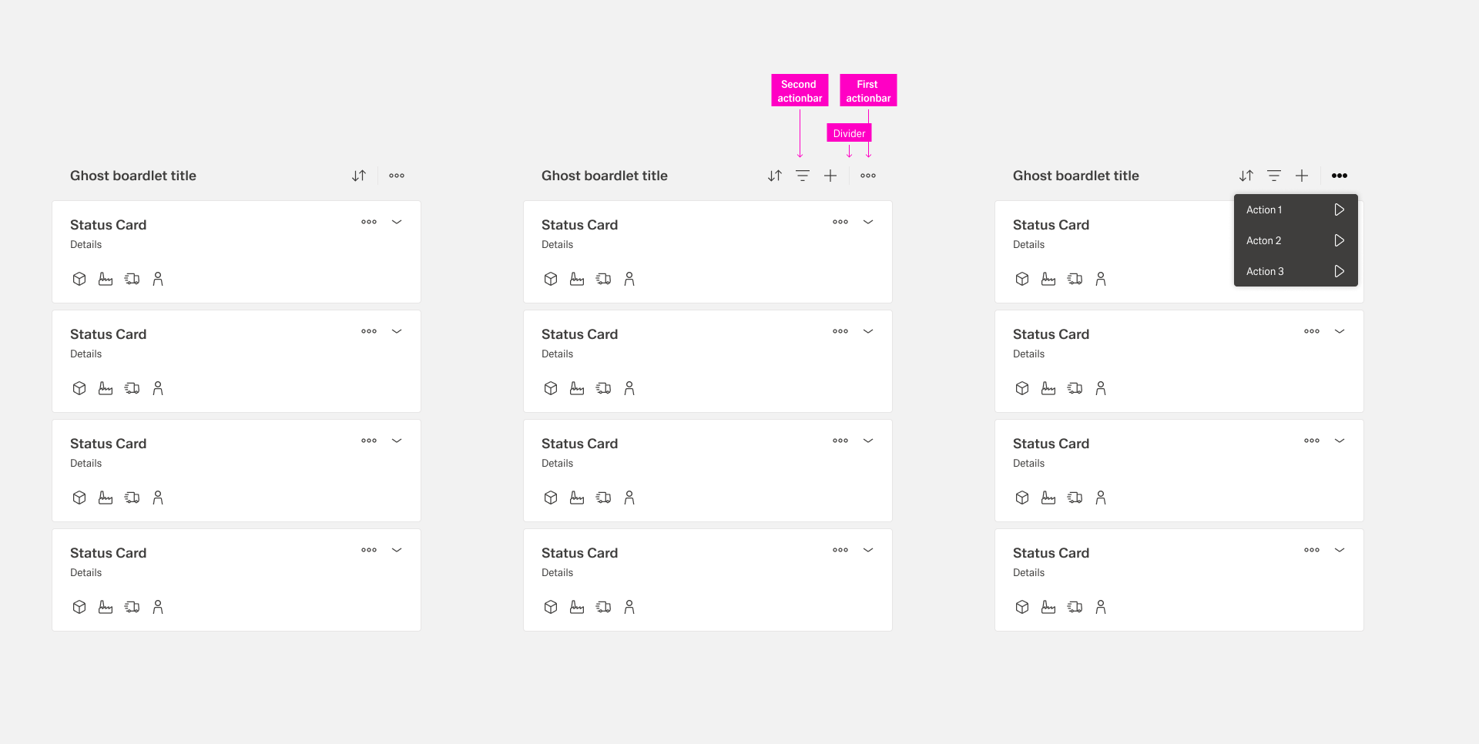Click the cube icon on the left boardlet's first card
The width and height of the screenshot is (1479, 744).
79,279
